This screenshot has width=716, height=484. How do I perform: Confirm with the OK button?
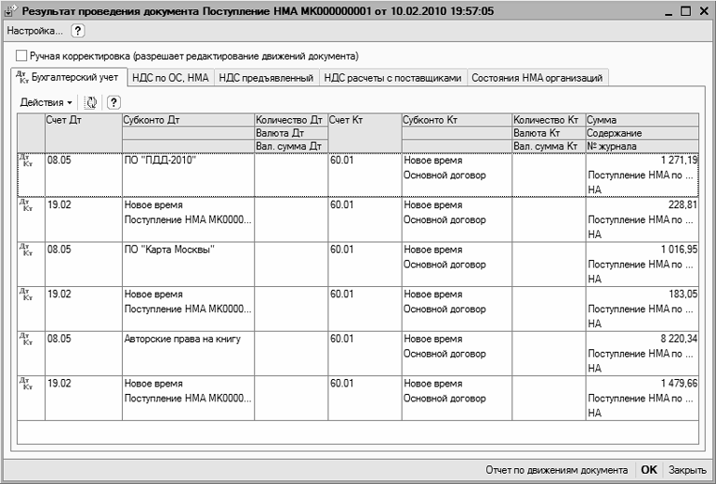point(649,470)
